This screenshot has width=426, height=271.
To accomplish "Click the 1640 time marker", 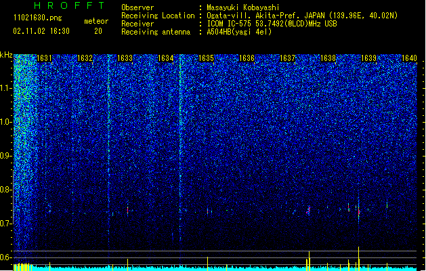I will coord(409,58).
